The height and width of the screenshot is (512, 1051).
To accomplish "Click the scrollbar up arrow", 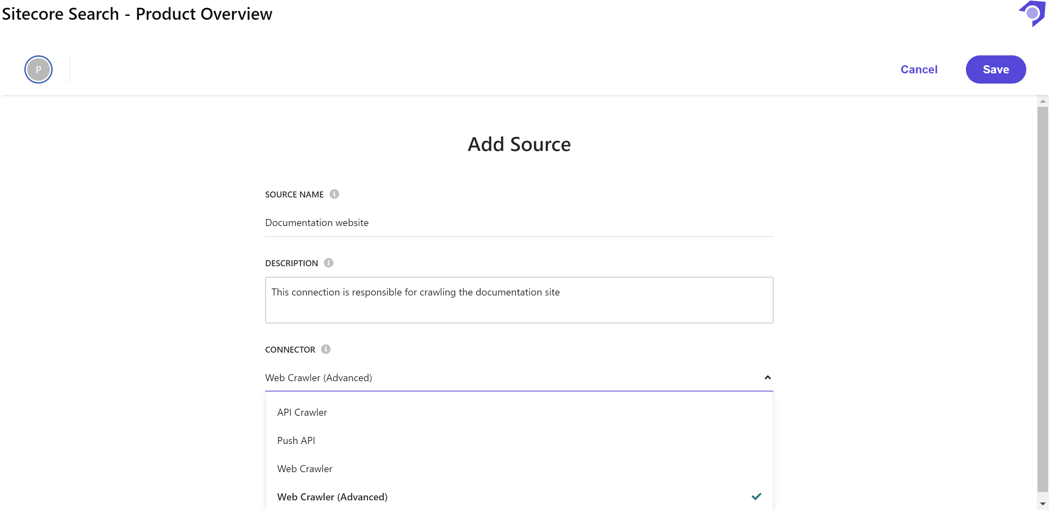I will (1043, 102).
